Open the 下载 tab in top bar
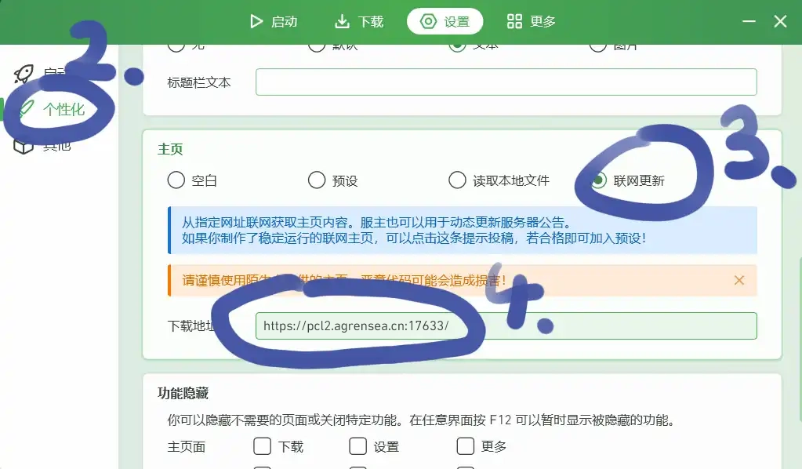This screenshot has width=802, height=469. 359,21
